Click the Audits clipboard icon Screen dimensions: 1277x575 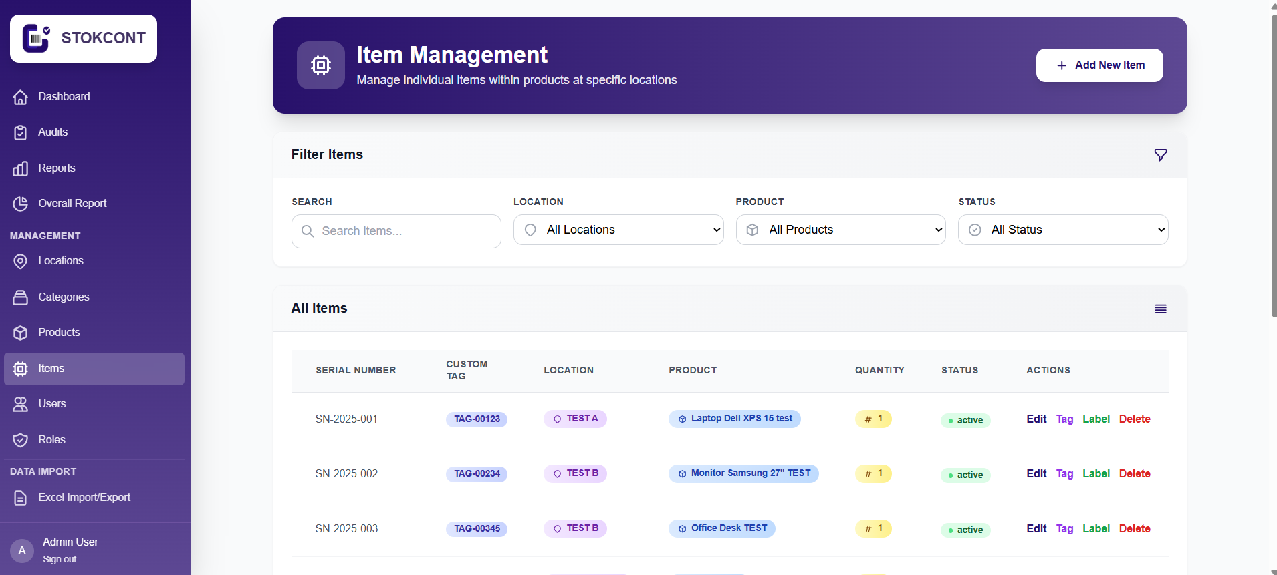(21, 132)
